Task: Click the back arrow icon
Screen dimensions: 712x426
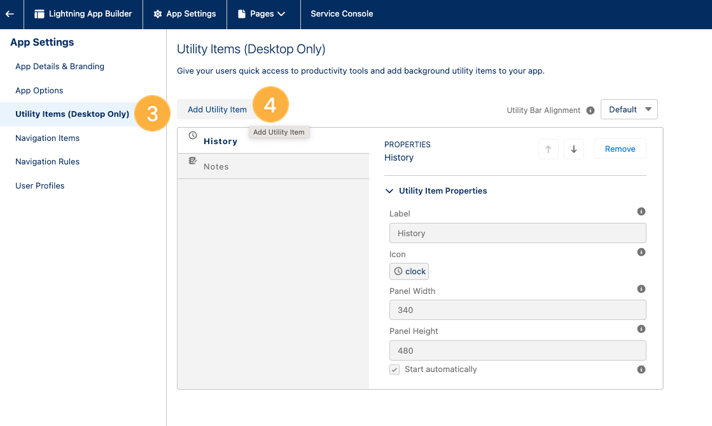Action: pyautogui.click(x=10, y=14)
